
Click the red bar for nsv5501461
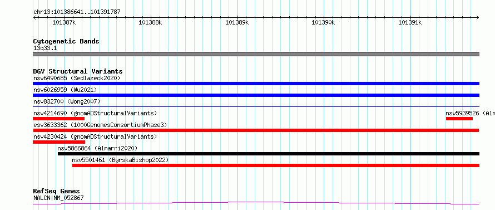[x=276, y=165]
